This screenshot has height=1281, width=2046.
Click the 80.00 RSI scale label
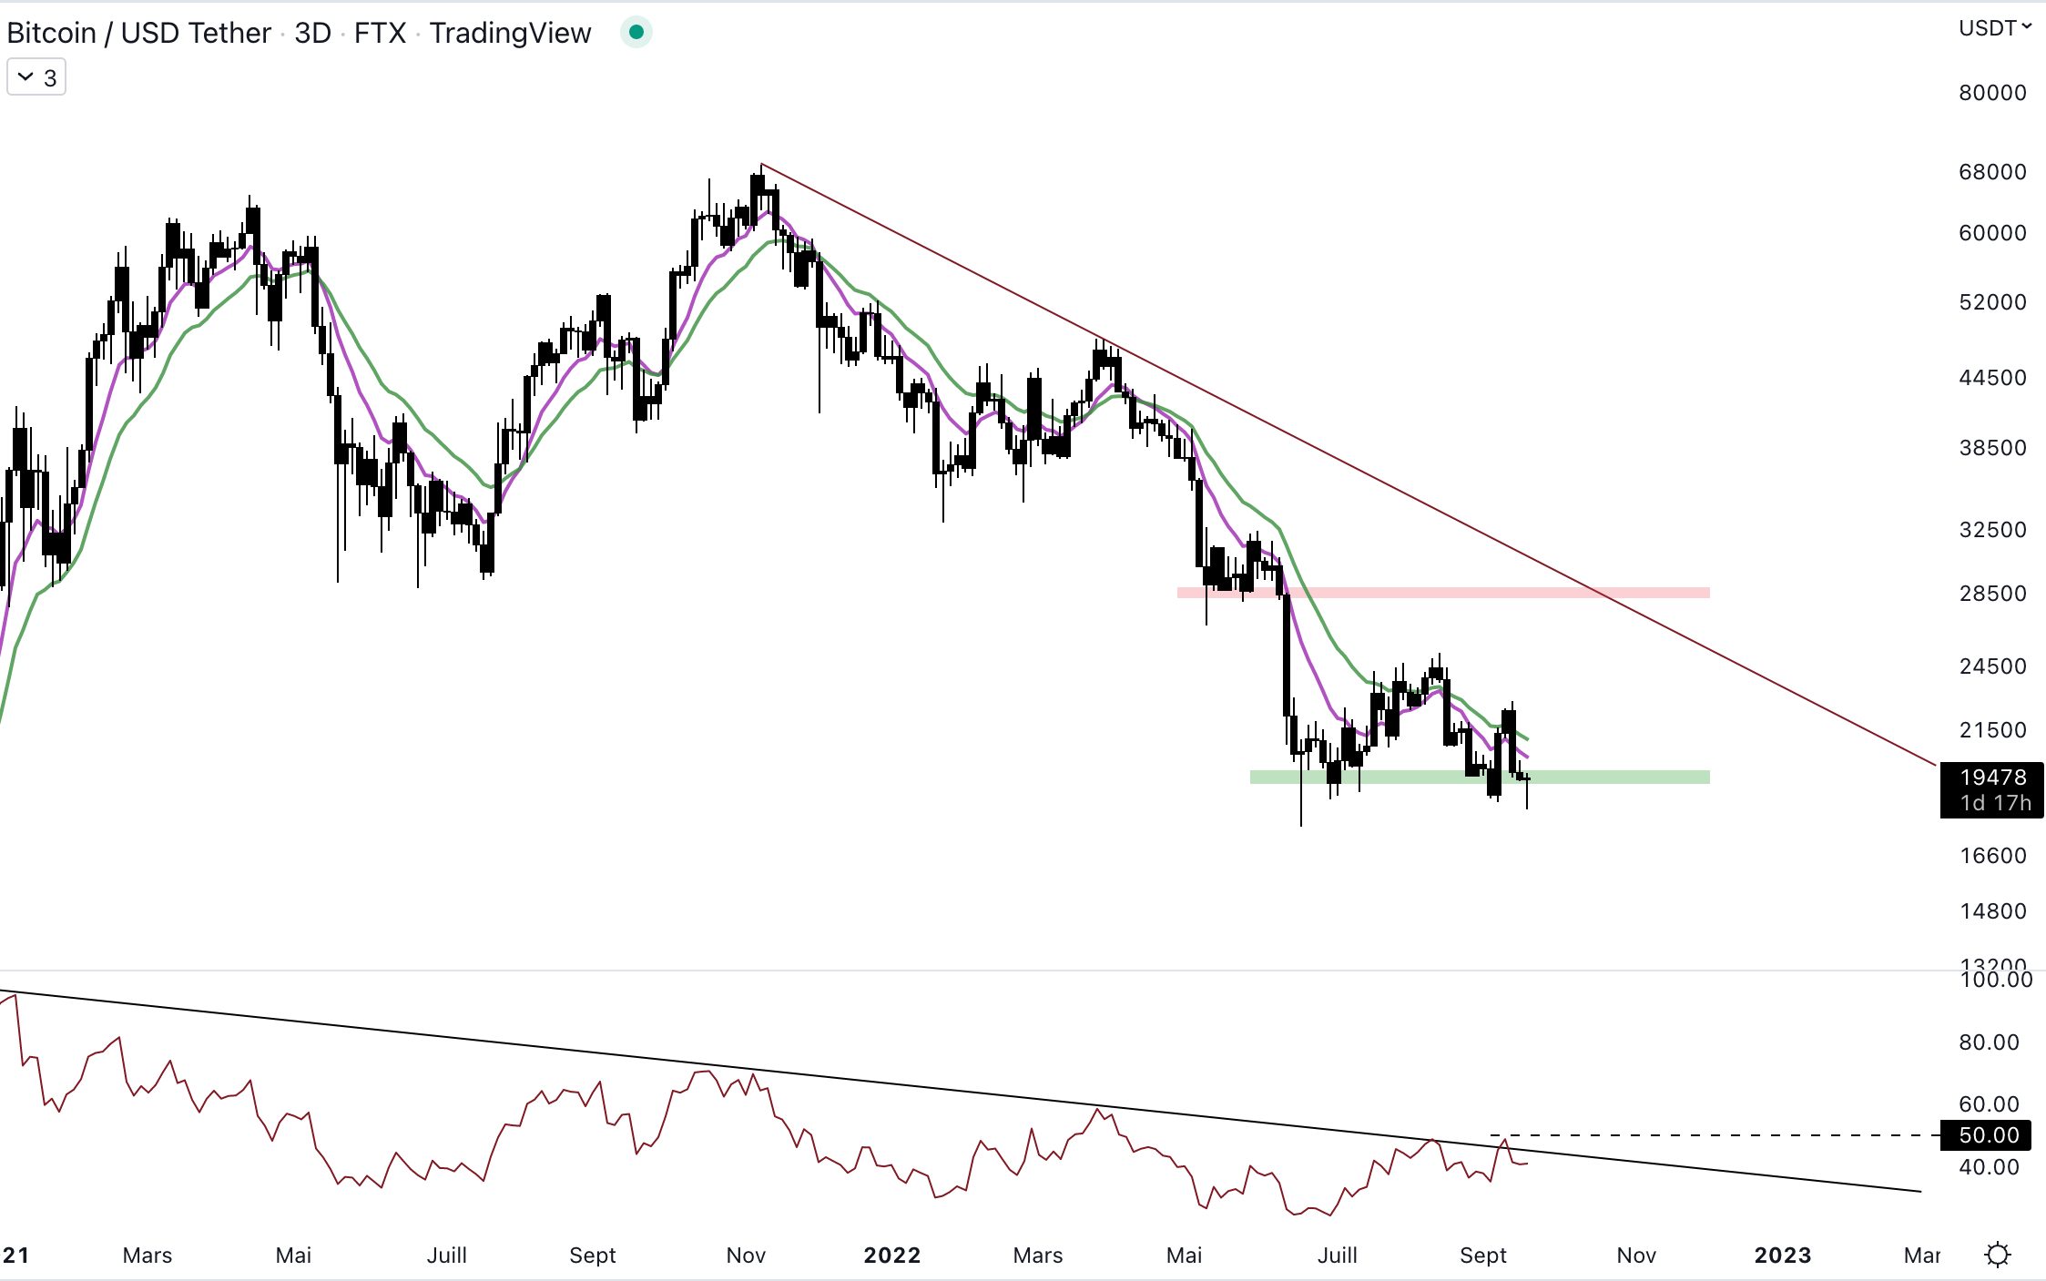click(x=1989, y=1042)
